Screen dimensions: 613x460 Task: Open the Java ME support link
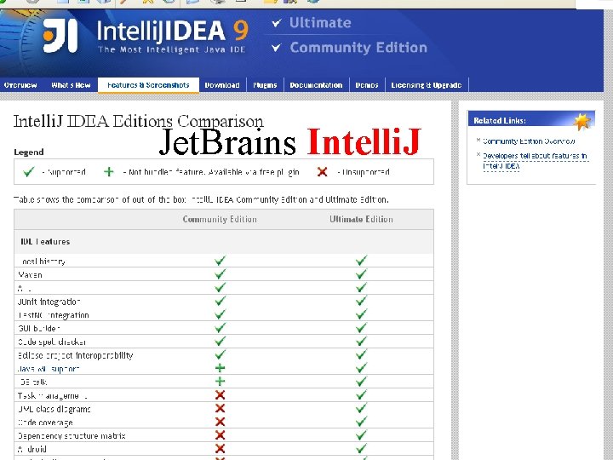pos(49,369)
